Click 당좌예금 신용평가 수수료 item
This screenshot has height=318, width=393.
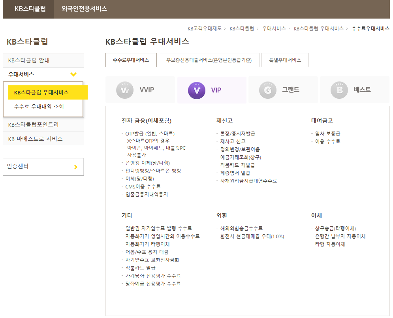153,284
